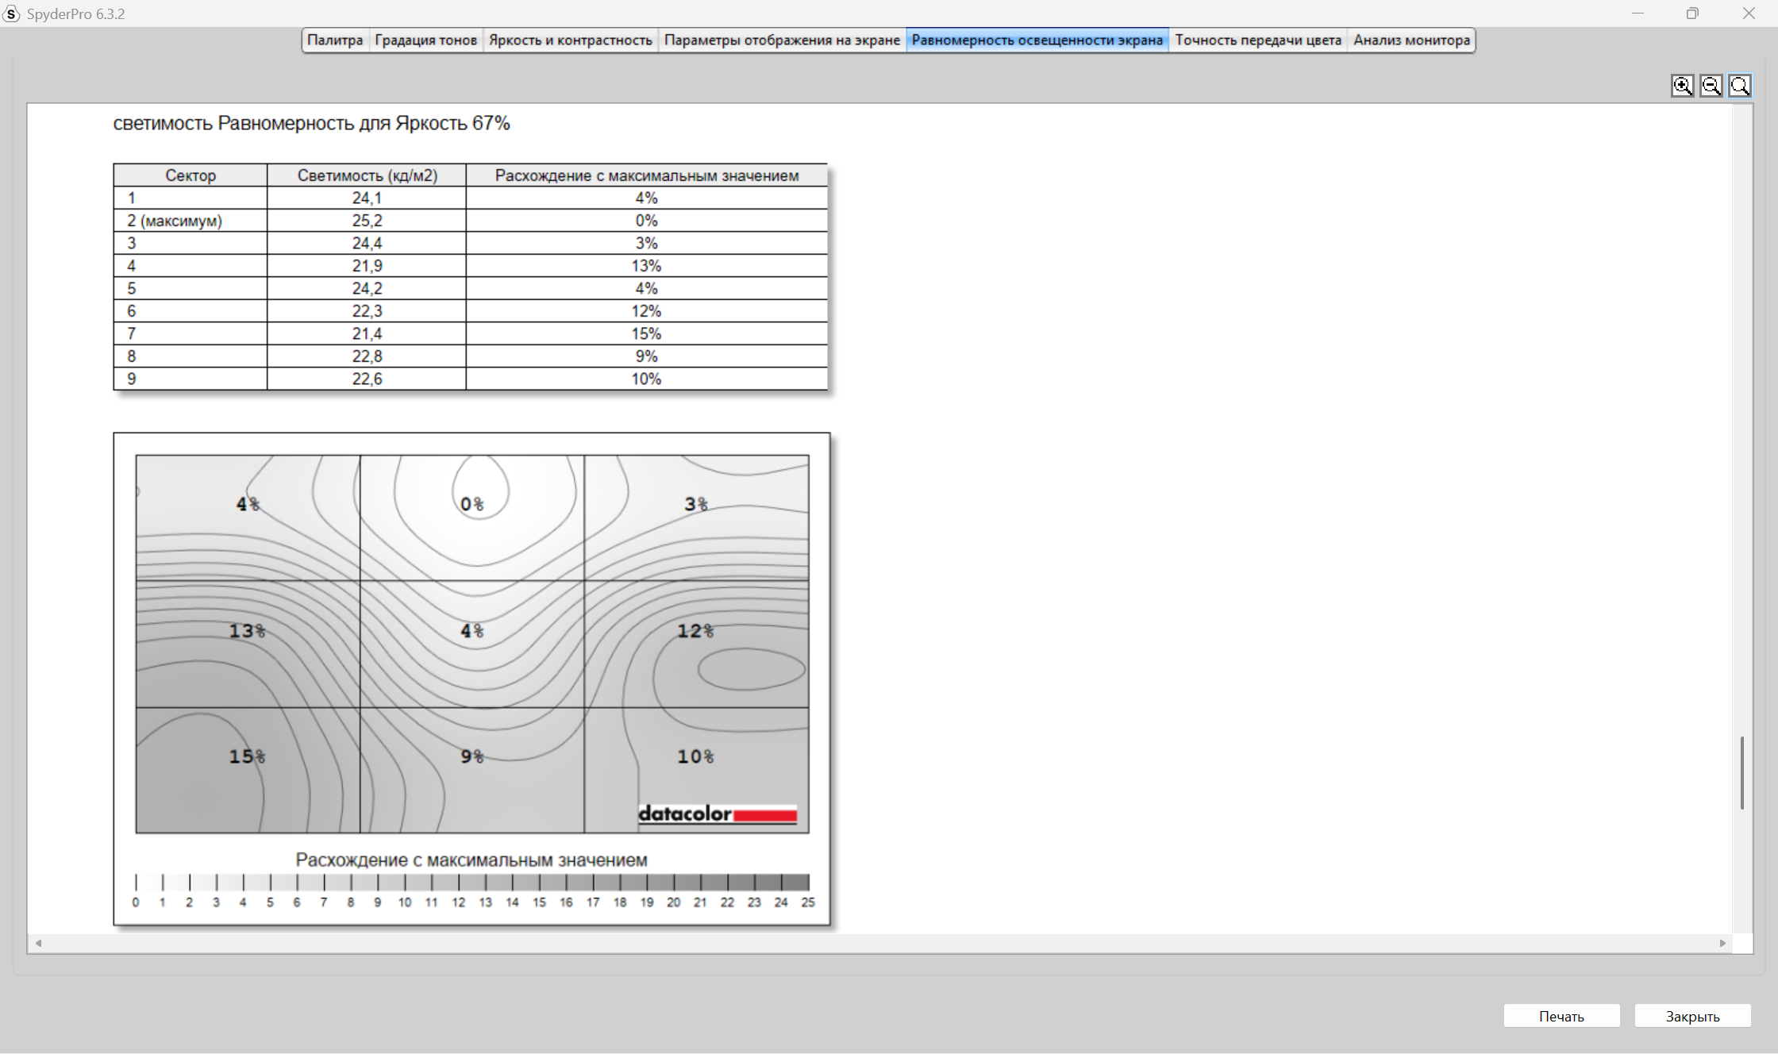Click the zoom-out magnifier icon
This screenshot has height=1054, width=1778.
1711,86
